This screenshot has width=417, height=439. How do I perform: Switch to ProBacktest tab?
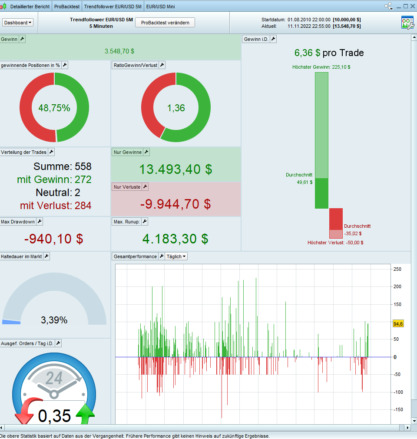click(67, 7)
